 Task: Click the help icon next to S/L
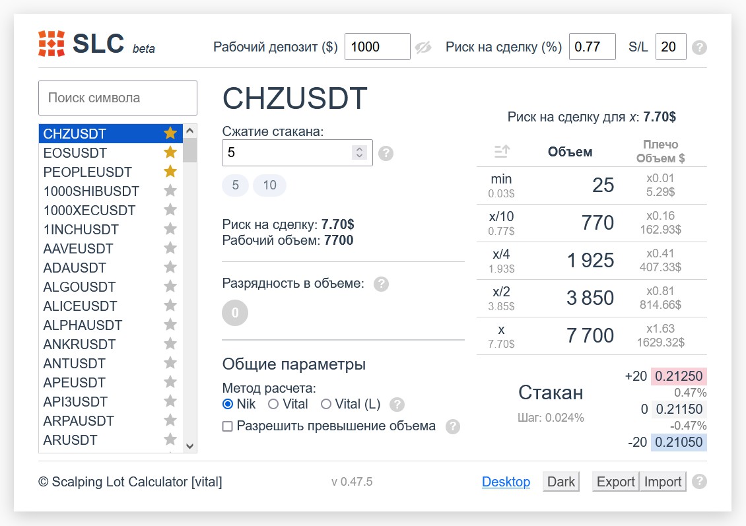point(699,48)
